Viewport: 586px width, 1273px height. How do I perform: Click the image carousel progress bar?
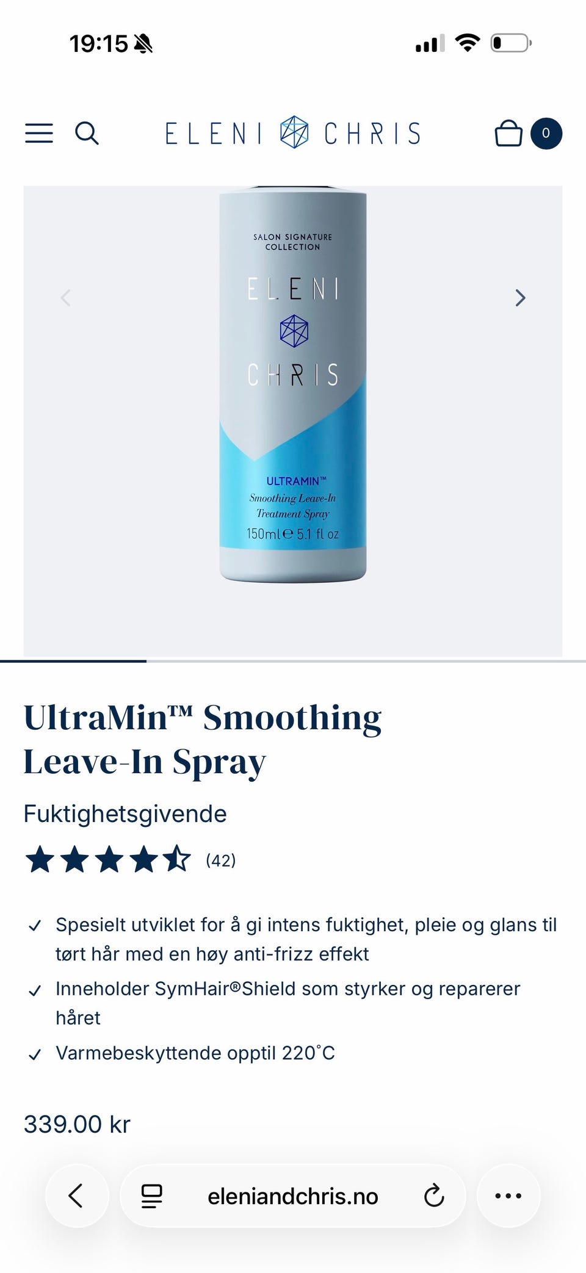click(x=293, y=661)
